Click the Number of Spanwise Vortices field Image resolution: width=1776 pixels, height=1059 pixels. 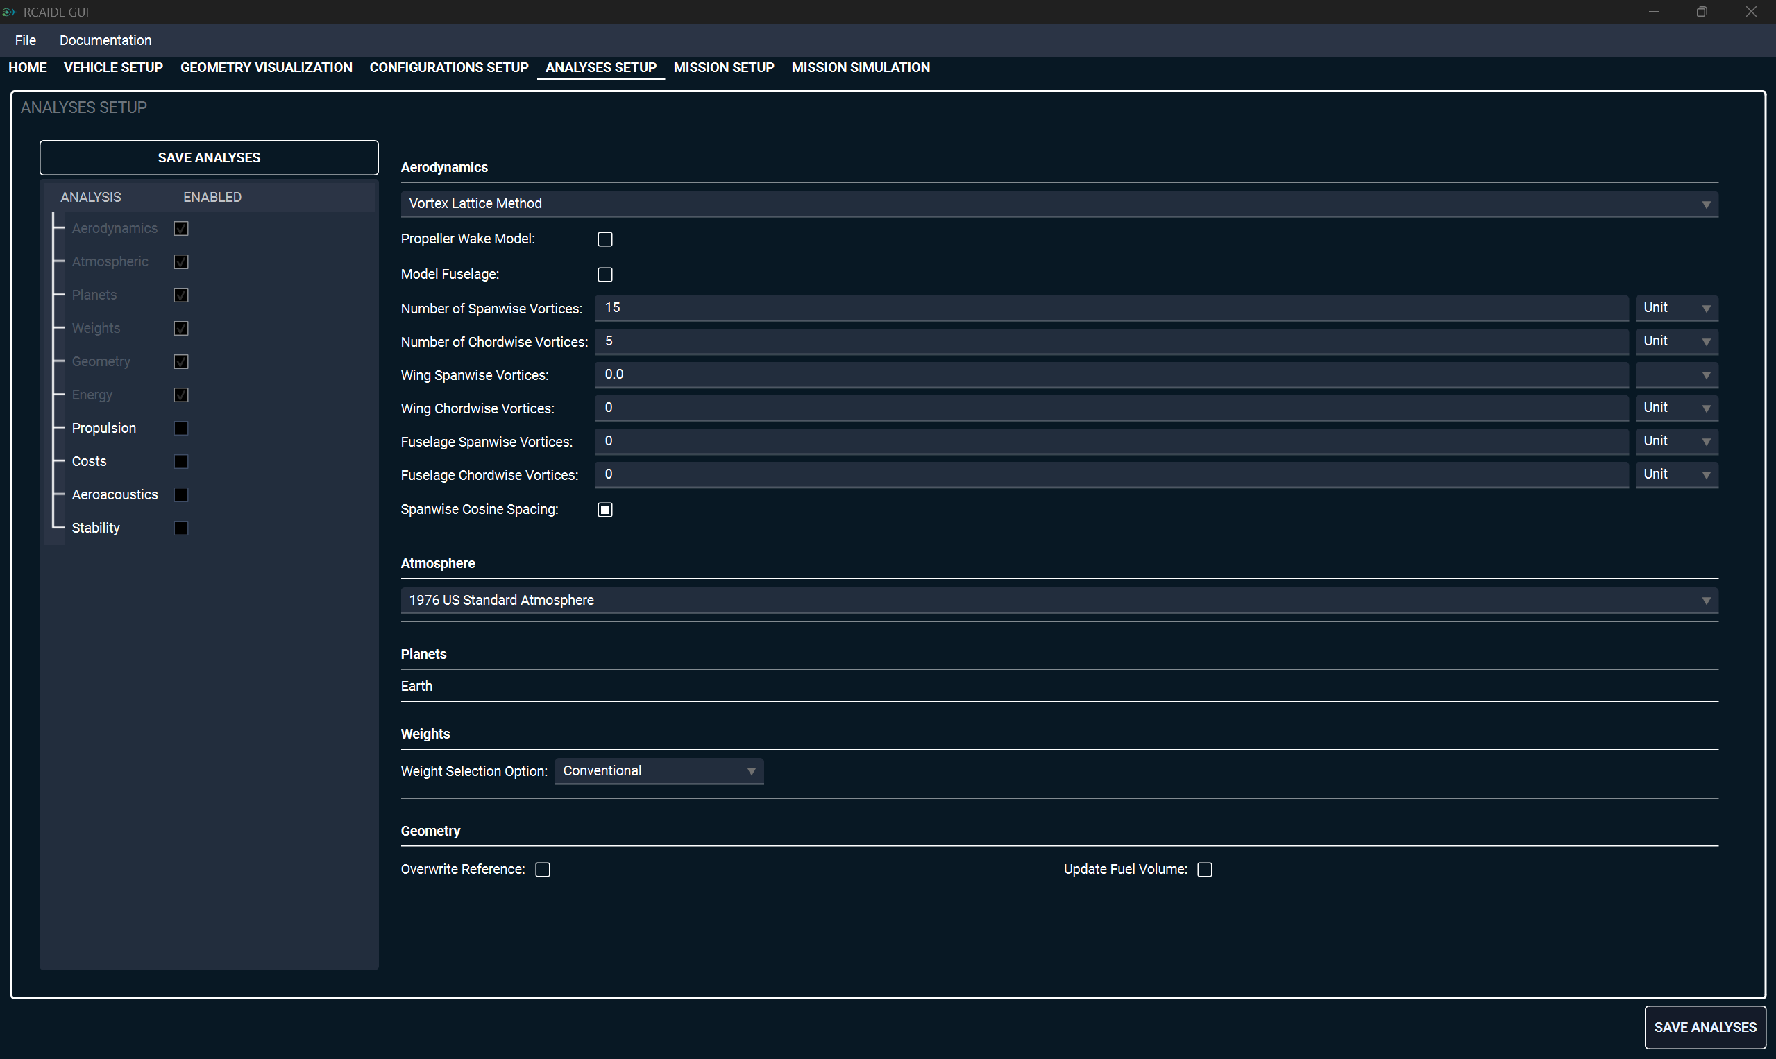tap(1112, 309)
